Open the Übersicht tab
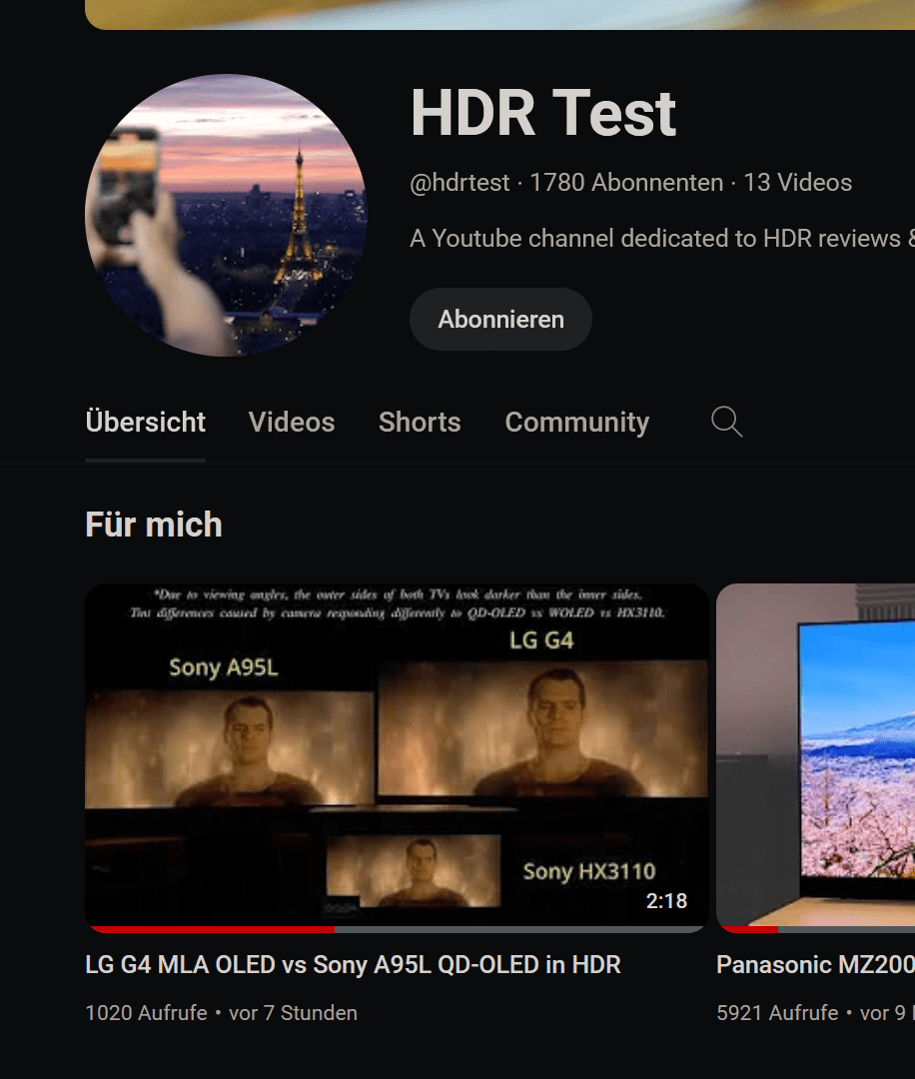The width and height of the screenshot is (915, 1079). [x=145, y=422]
